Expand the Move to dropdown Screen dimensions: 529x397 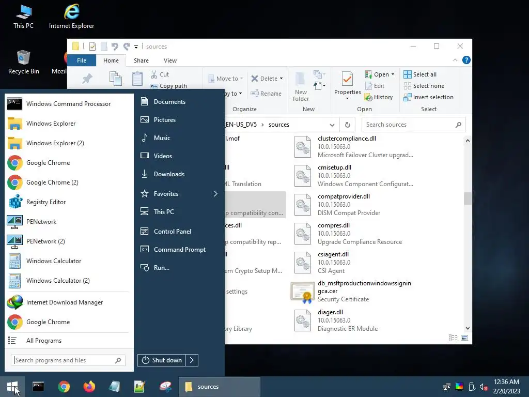pyautogui.click(x=242, y=79)
